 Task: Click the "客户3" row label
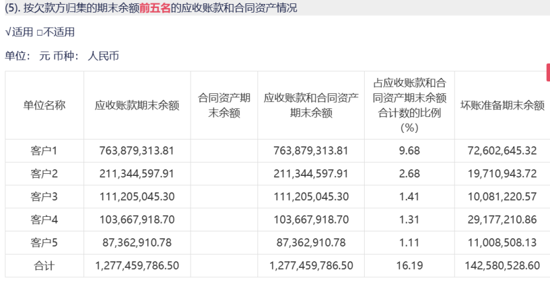click(44, 196)
